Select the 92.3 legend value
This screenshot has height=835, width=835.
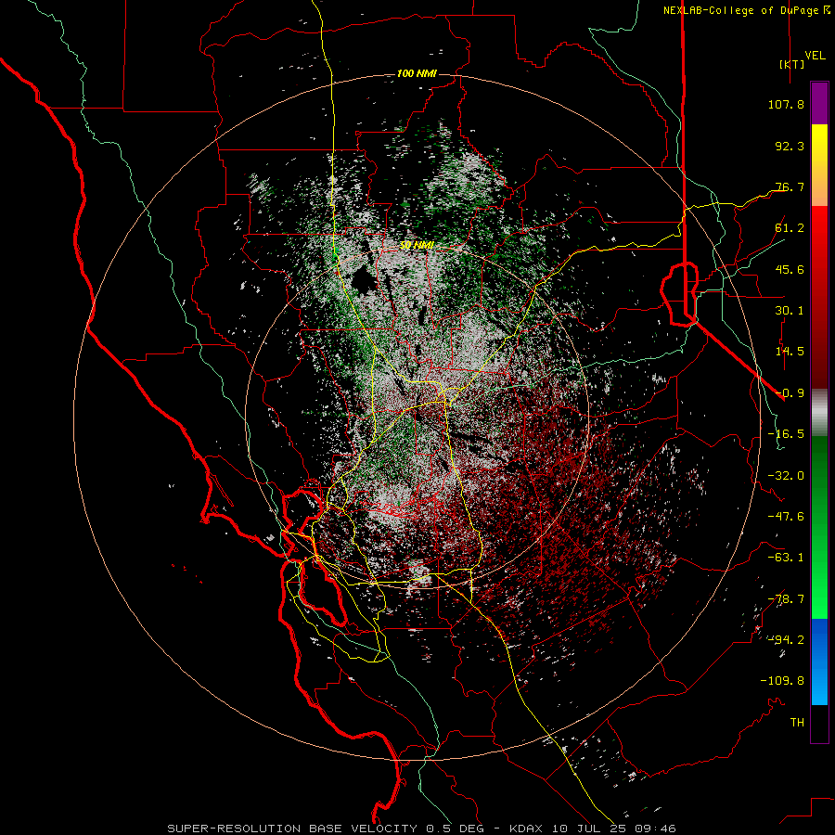coord(790,146)
